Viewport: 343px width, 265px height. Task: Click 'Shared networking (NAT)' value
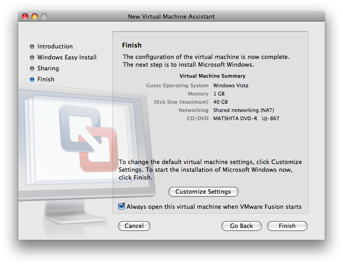(x=244, y=110)
